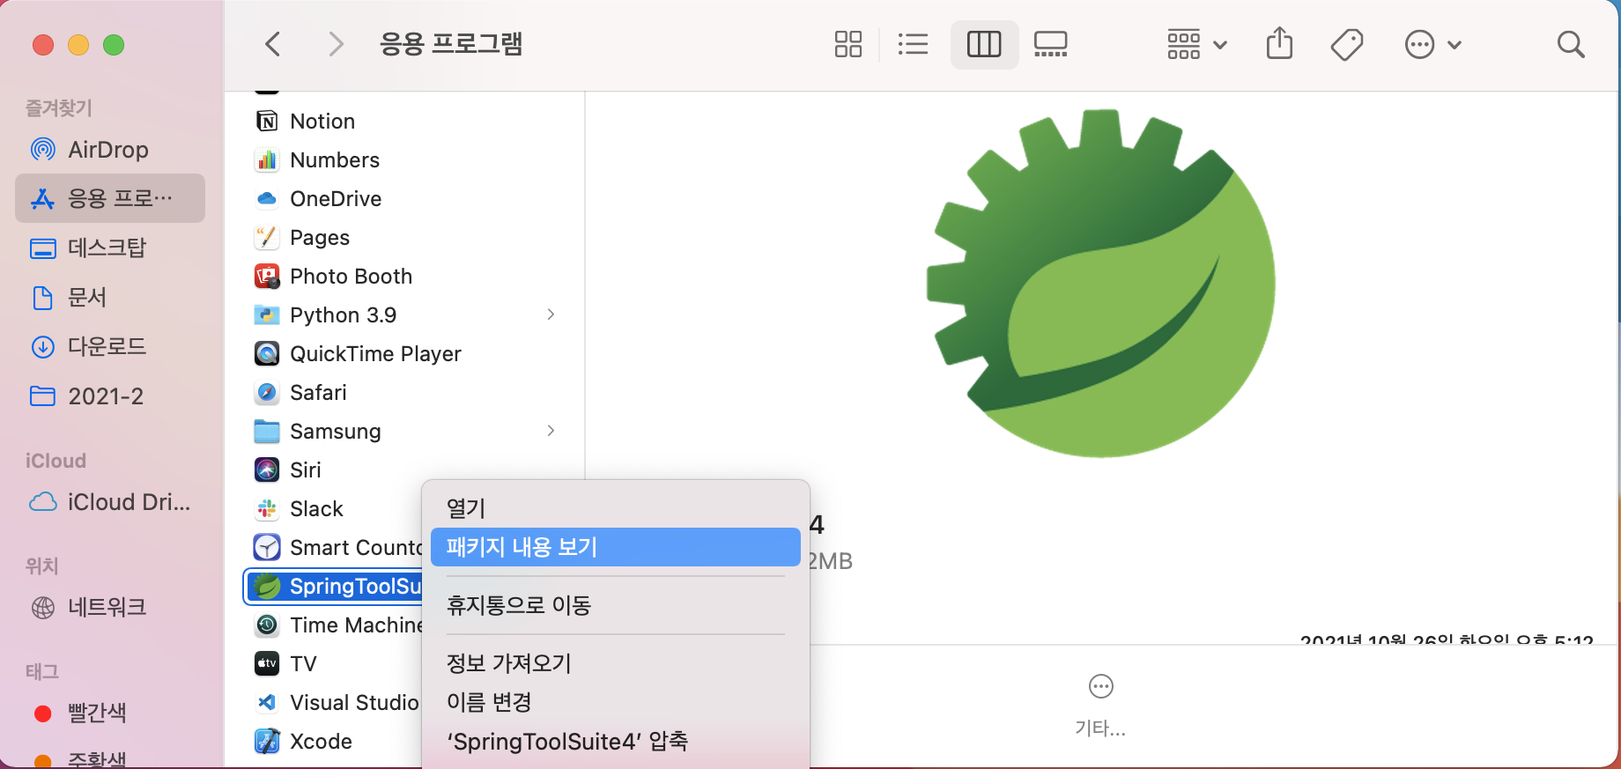Select the Samsung folder icon
1621x769 pixels.
coord(267,432)
